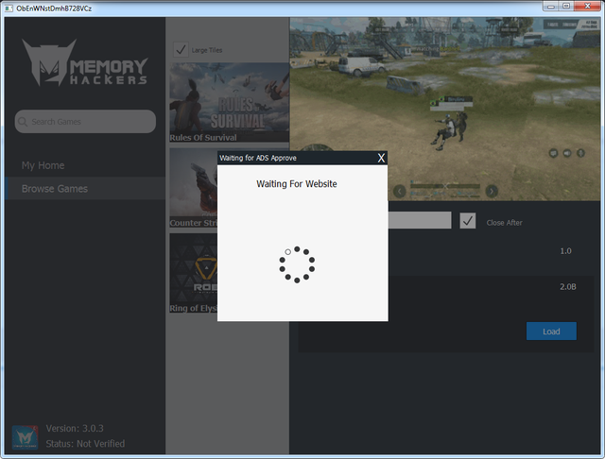Select the Ring of Elysium tile
Viewport: 605px width, 459px height.
(x=193, y=273)
